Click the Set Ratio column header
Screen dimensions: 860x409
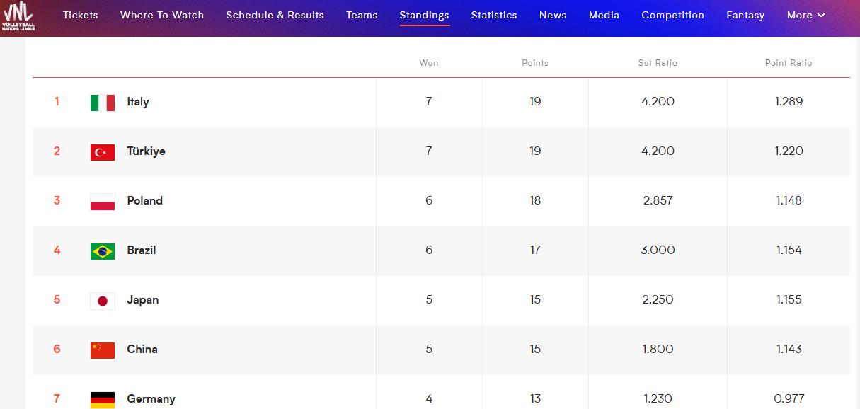(x=658, y=63)
